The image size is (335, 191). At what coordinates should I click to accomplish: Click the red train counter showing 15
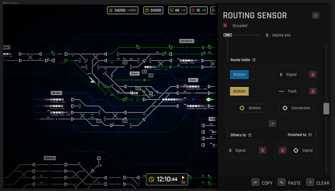coord(199,10)
